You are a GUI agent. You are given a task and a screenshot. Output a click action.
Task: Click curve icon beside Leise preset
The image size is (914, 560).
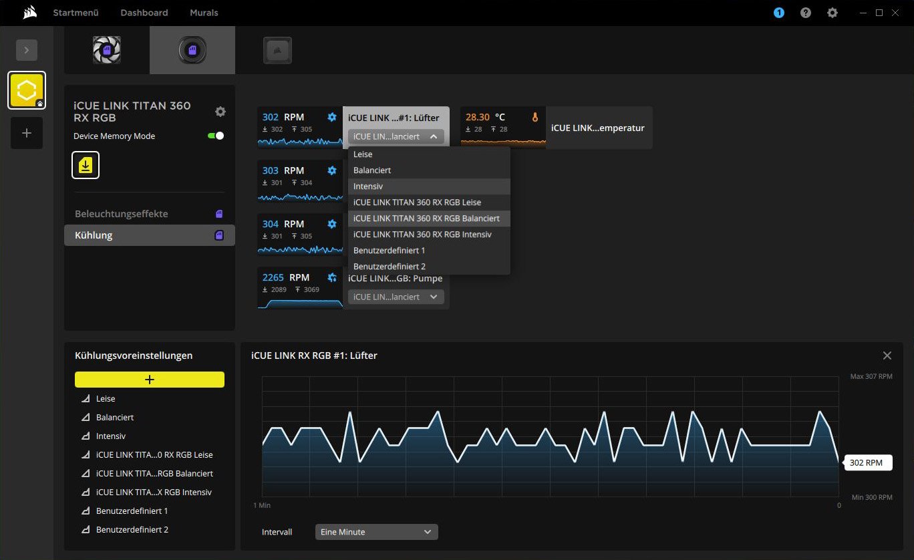click(x=85, y=398)
